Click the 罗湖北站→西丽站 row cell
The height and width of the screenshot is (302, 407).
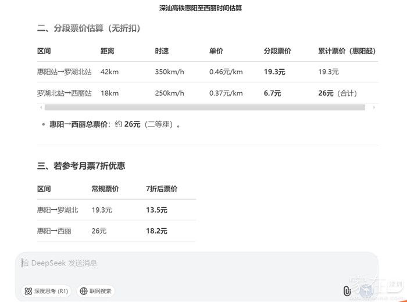[x=64, y=93]
